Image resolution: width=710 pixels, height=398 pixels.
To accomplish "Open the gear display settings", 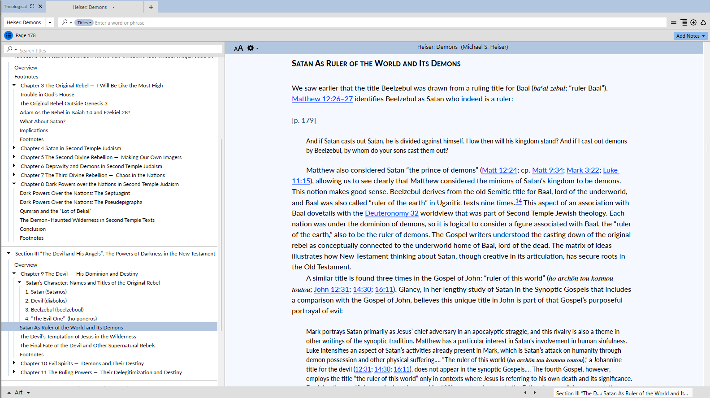I will pos(251,48).
